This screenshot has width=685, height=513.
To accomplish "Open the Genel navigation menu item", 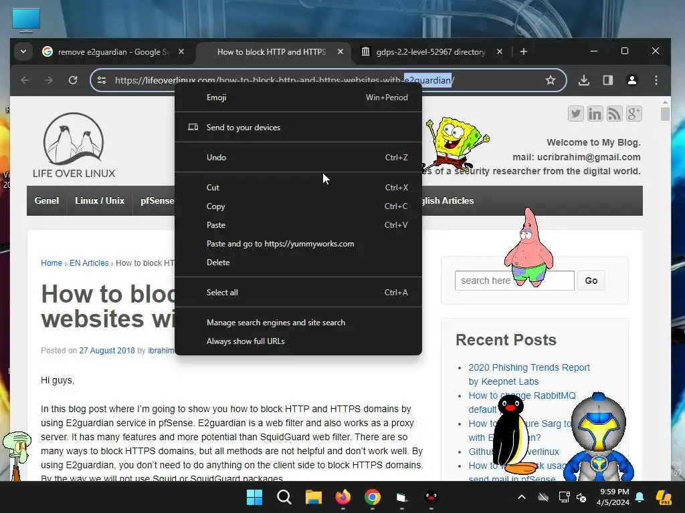I will (47, 200).
